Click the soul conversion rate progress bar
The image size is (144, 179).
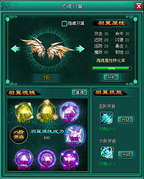[x=112, y=68]
